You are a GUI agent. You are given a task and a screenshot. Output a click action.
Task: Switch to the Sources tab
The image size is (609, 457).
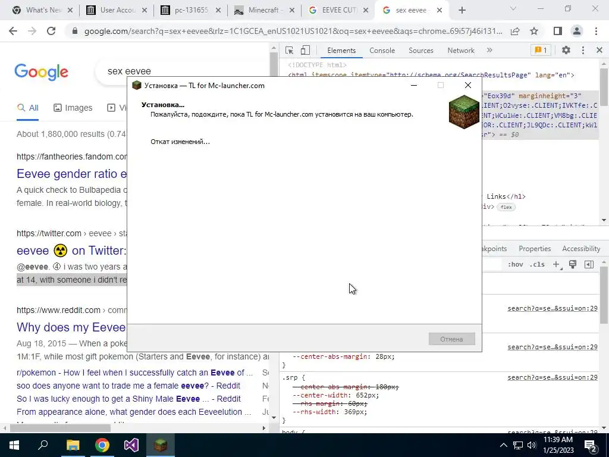pyautogui.click(x=420, y=51)
